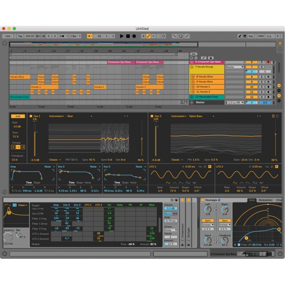285x285 pixels.
Task: Toggle the metronome in the control bar
Action: pos(63,36)
